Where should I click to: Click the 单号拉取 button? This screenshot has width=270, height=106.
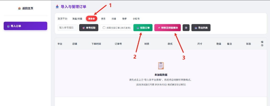pos(89,27)
